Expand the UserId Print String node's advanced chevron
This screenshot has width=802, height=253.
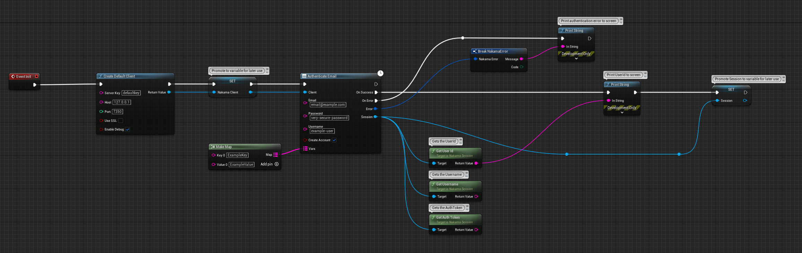(x=622, y=112)
